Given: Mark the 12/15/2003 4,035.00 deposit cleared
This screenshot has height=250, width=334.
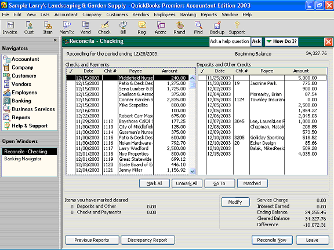Looking at the screenshot, I should pos(202,154).
